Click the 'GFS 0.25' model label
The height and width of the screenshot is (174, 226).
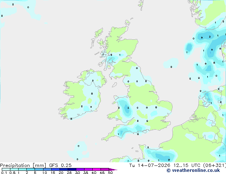coord(60,165)
